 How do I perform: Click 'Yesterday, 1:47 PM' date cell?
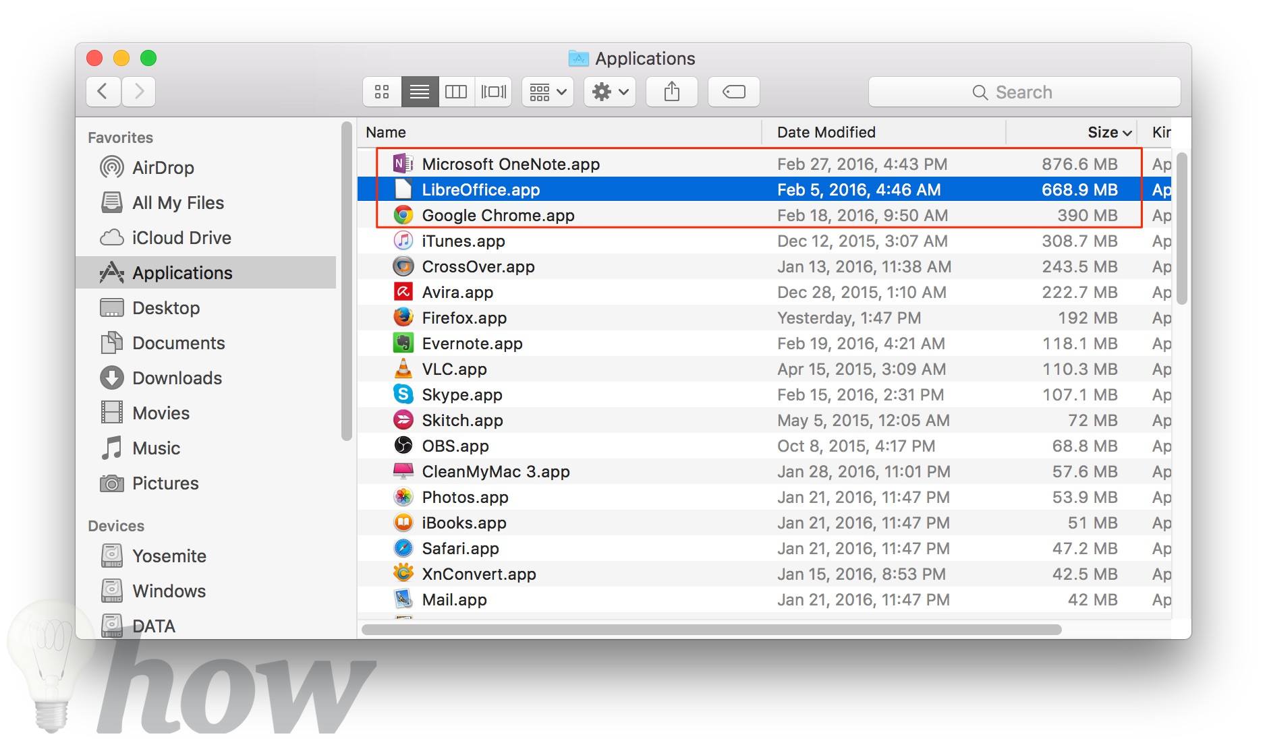[x=849, y=318]
